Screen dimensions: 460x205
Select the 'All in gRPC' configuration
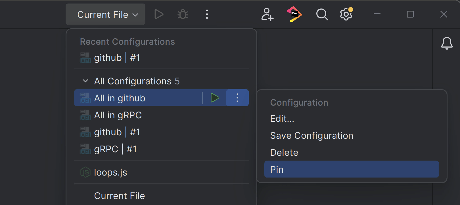point(118,115)
